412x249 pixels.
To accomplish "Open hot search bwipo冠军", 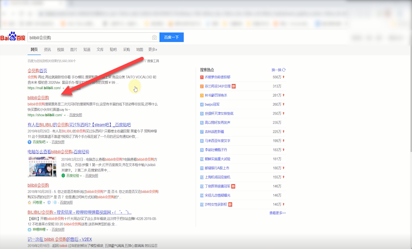I will pyautogui.click(x=212, y=104).
